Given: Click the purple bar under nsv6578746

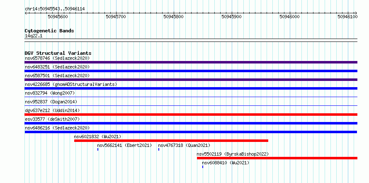Looking at the screenshot, I should [191, 62].
